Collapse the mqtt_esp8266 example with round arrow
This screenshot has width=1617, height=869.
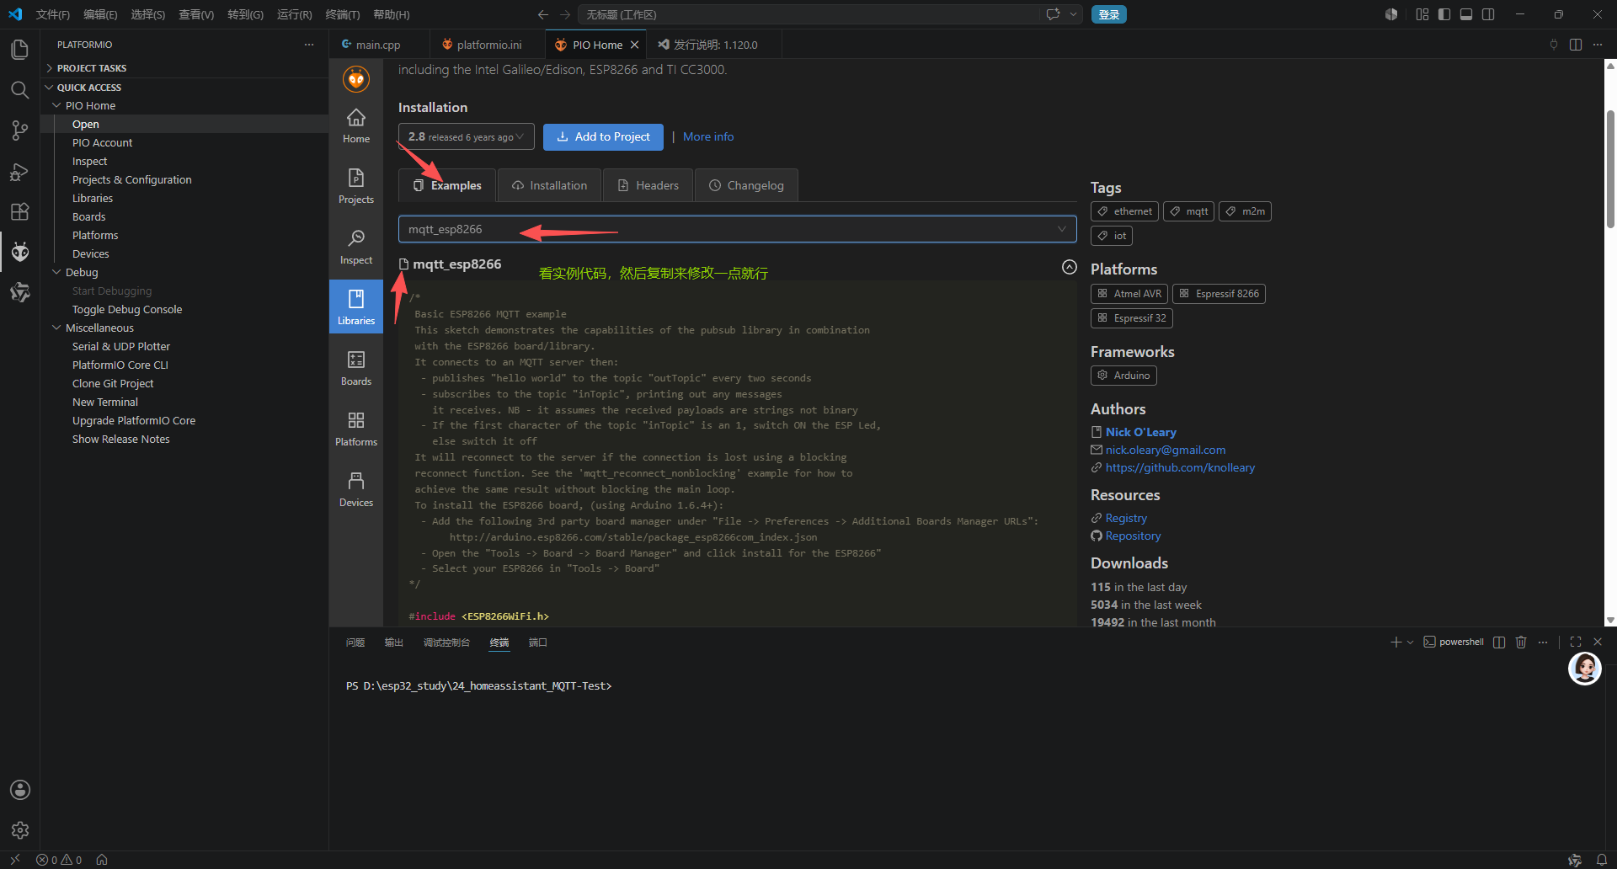(1070, 267)
